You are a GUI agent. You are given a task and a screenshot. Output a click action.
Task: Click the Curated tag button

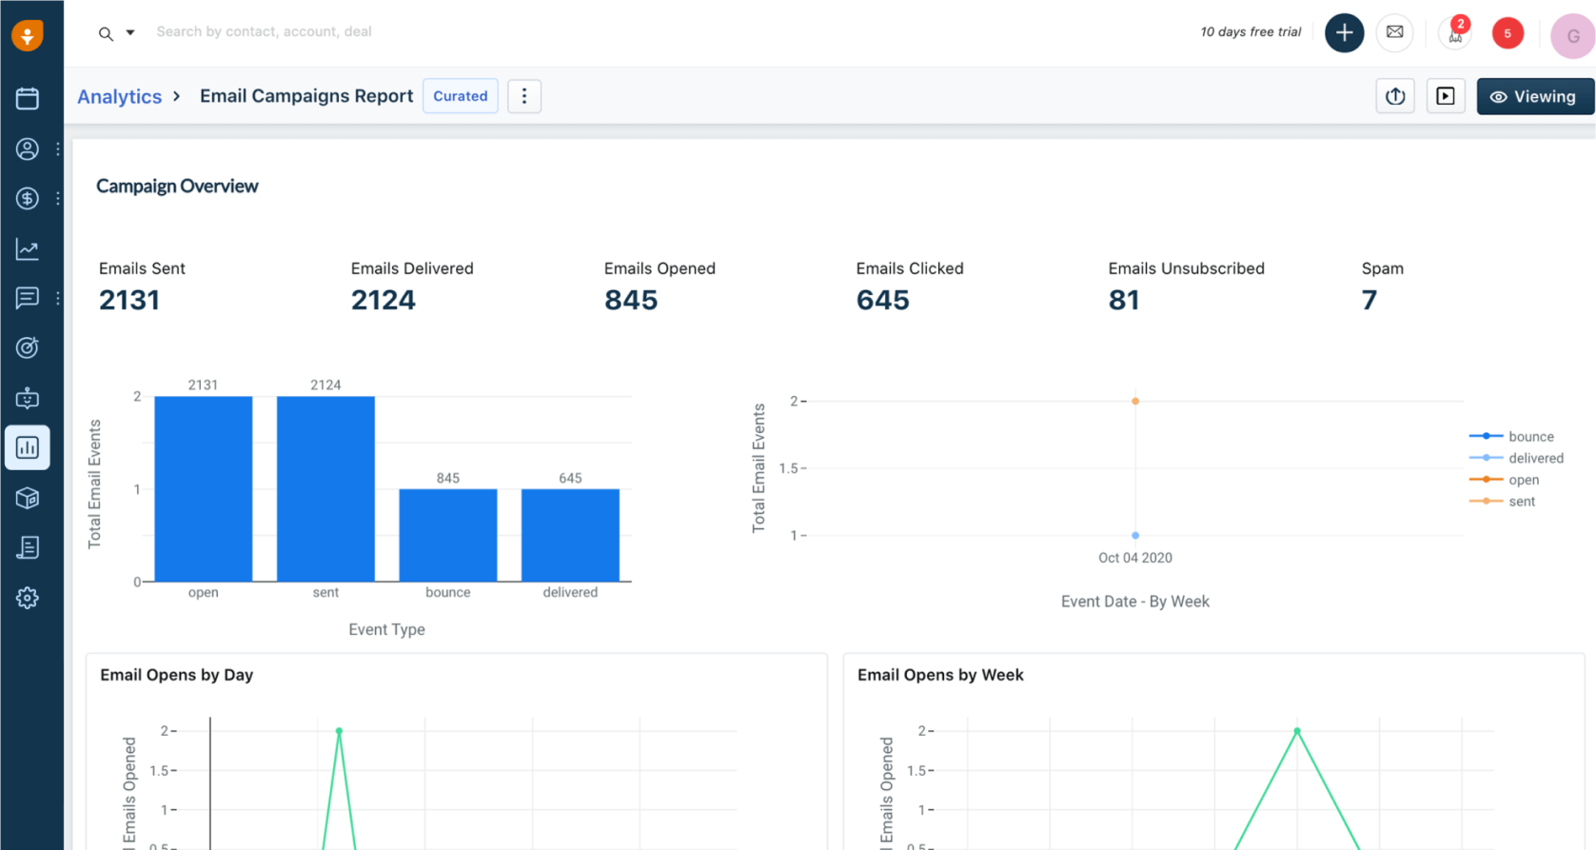coord(461,96)
